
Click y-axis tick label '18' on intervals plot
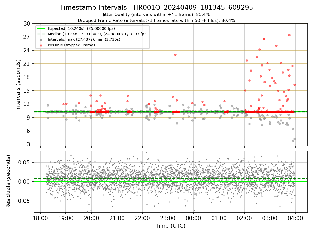coord(27,77)
